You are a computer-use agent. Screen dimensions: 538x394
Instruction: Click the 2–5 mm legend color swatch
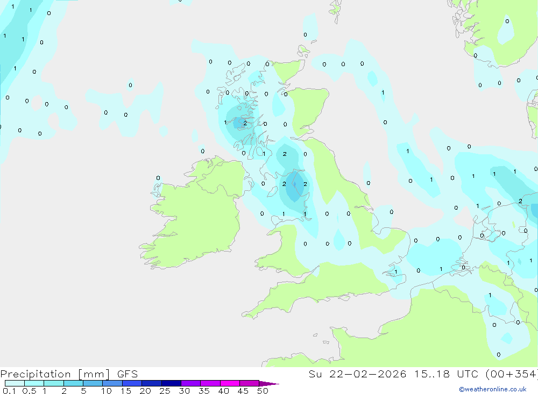(x=73, y=383)
